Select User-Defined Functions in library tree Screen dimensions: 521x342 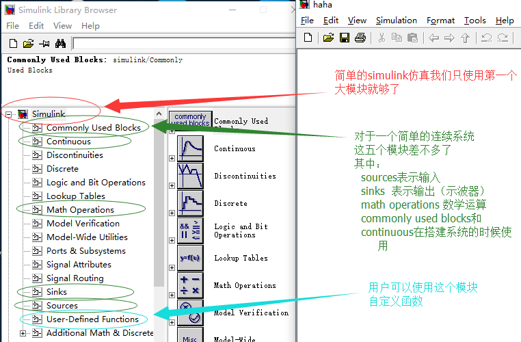click(x=92, y=319)
